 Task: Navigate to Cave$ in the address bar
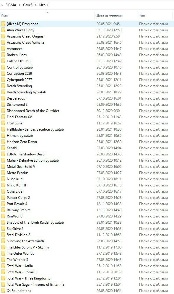(x=28, y=5)
